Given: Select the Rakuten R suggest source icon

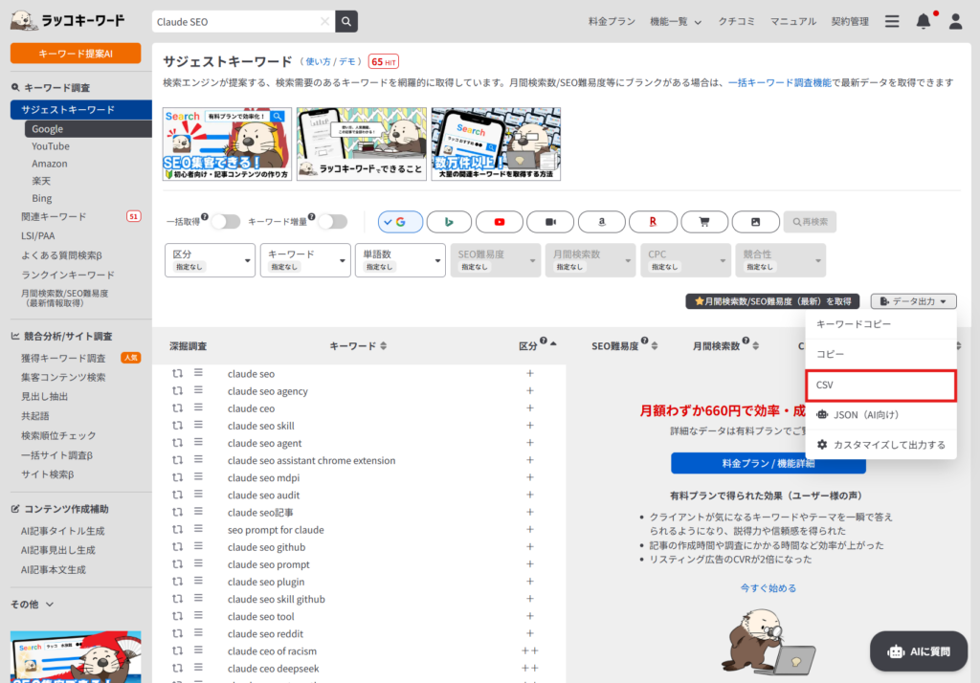Looking at the screenshot, I should 653,221.
